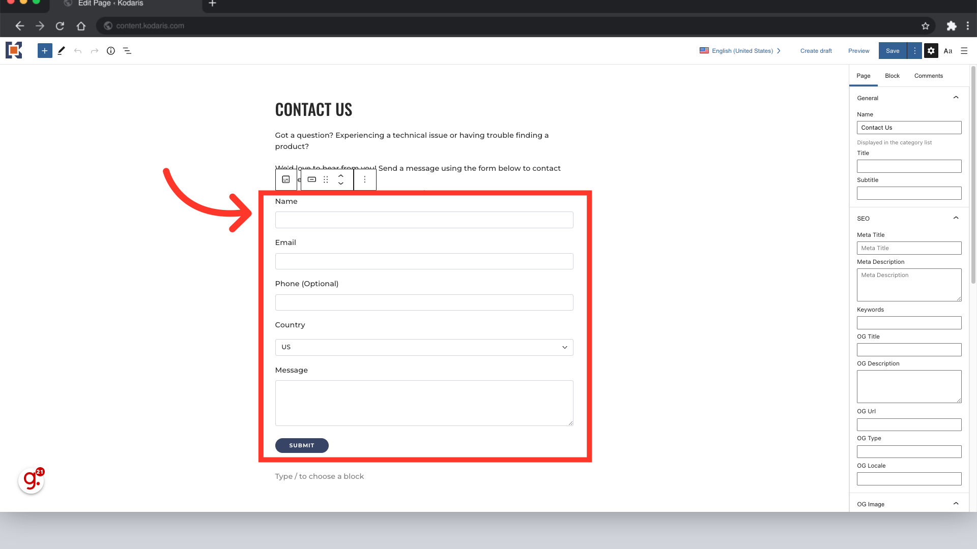Click the undo arrow icon
Viewport: 977px width, 549px height.
point(78,51)
